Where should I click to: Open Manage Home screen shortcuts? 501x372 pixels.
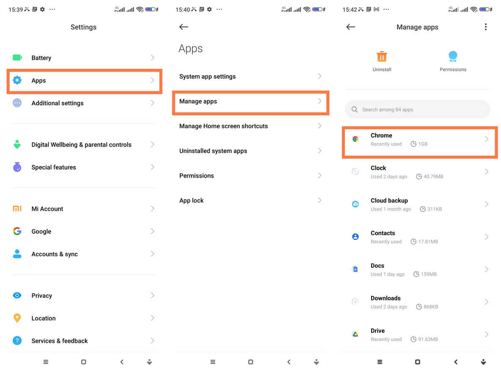[x=250, y=126]
